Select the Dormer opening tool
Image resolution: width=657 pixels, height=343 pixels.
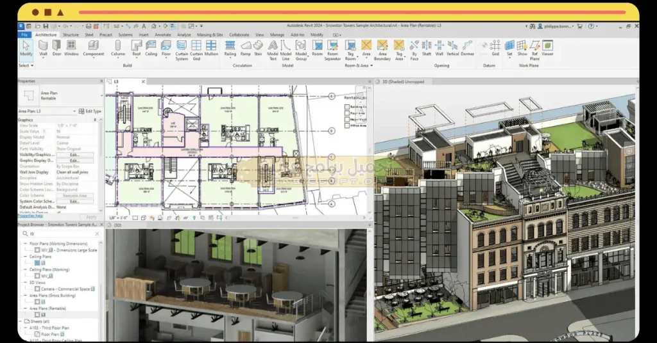(467, 49)
